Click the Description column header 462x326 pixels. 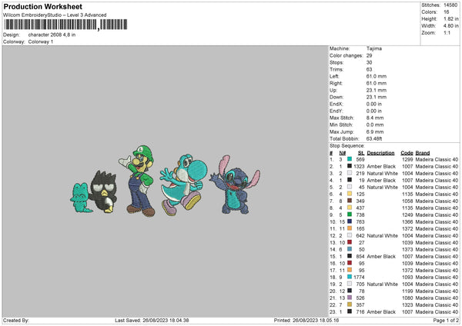point(380,153)
